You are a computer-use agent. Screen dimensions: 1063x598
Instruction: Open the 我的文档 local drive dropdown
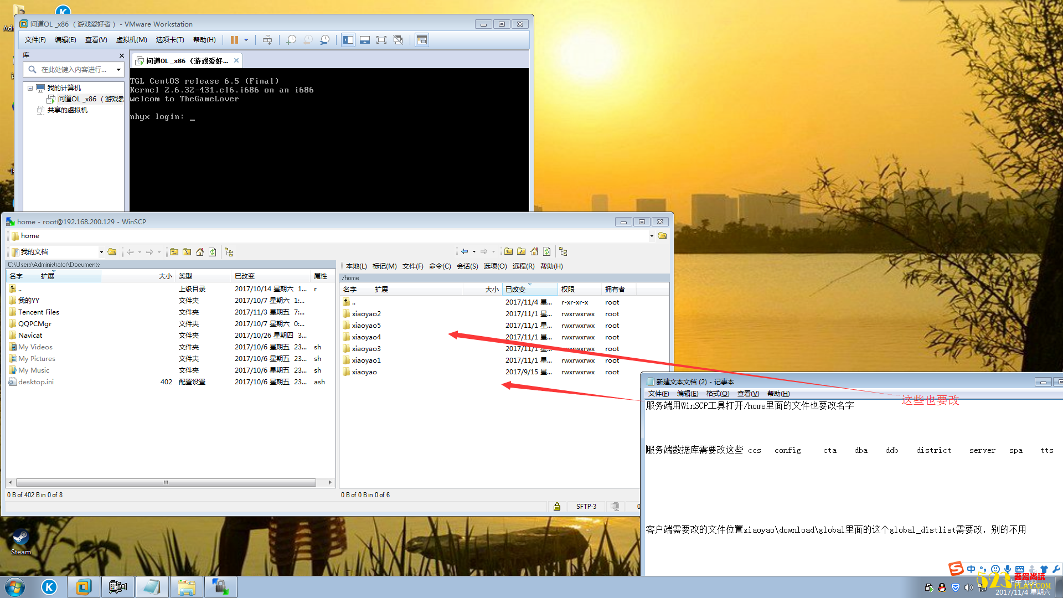[x=101, y=252]
